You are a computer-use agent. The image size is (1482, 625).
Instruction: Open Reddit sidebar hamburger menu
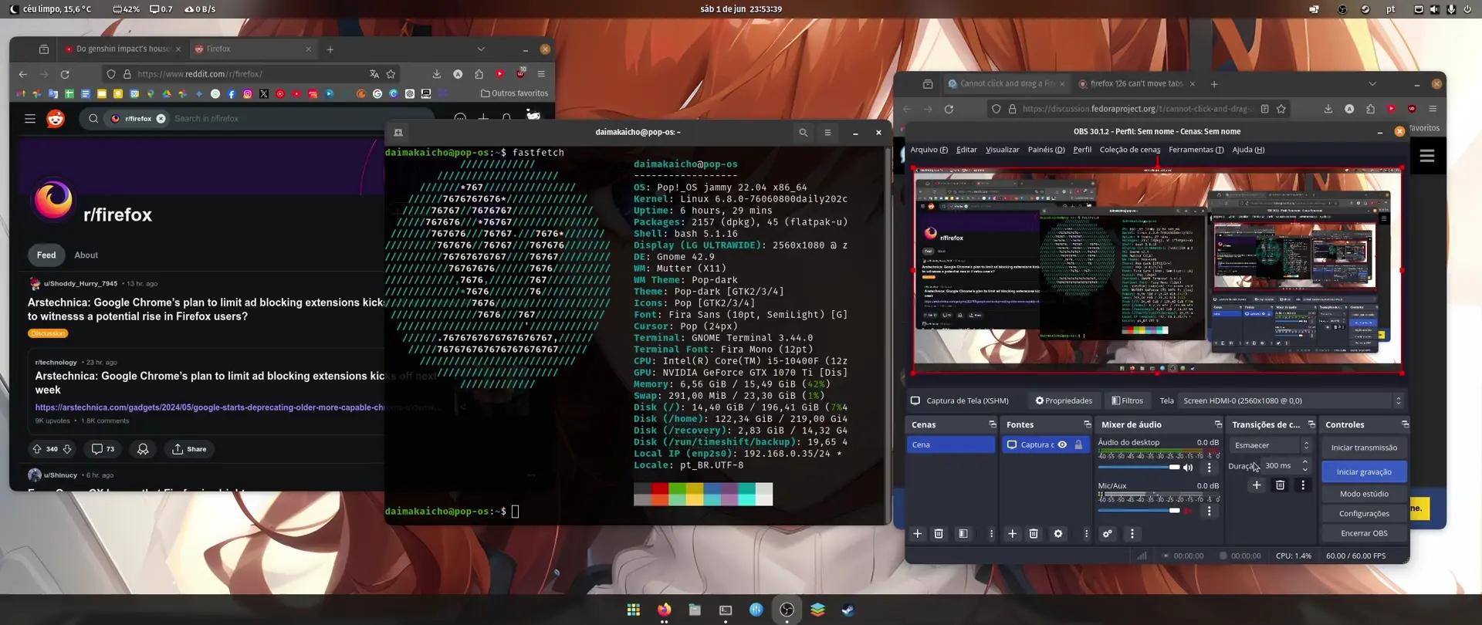(x=30, y=119)
